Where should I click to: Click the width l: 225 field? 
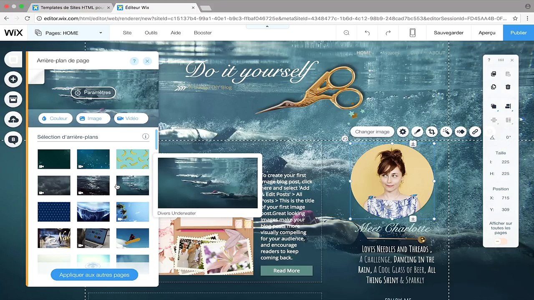click(505, 162)
